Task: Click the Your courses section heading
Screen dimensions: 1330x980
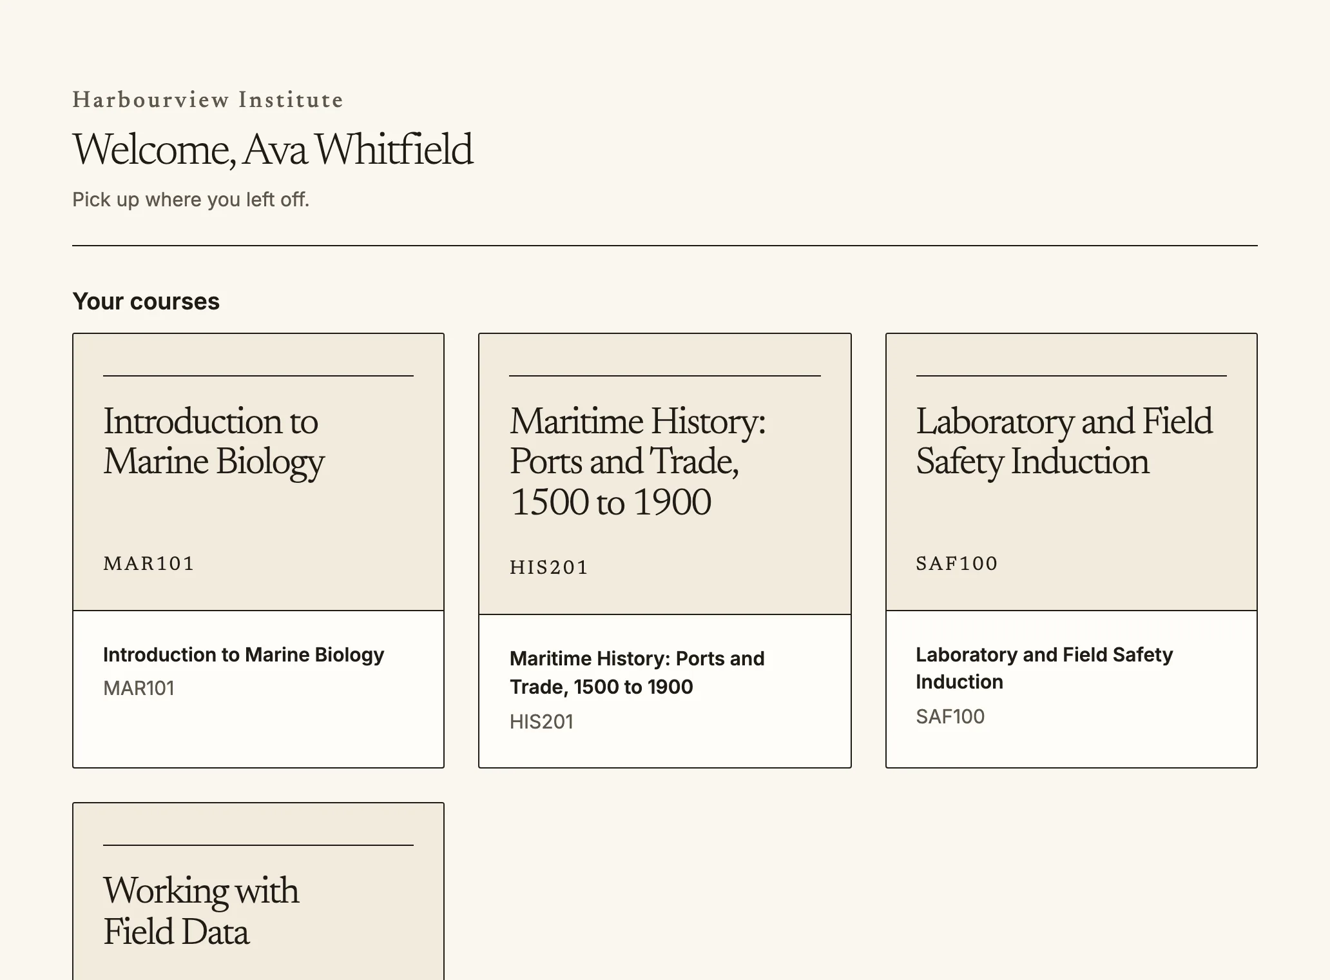Action: click(146, 301)
